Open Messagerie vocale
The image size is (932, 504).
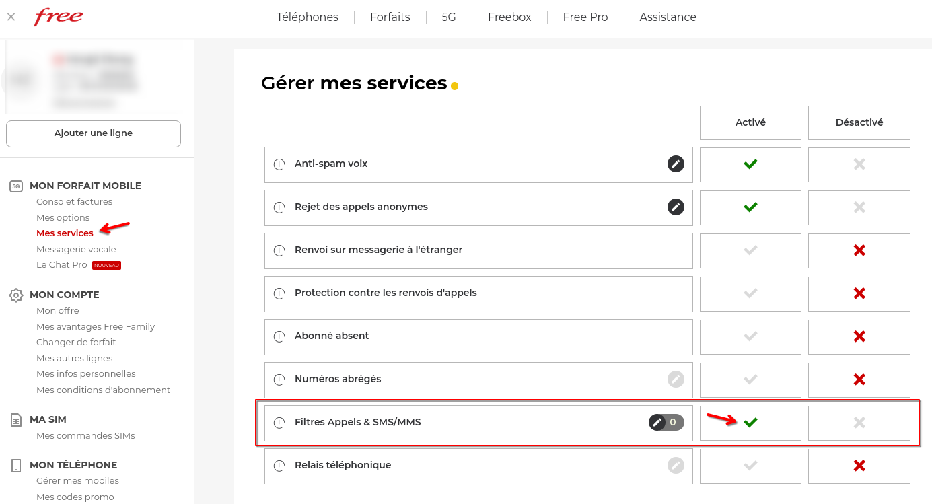pos(76,250)
